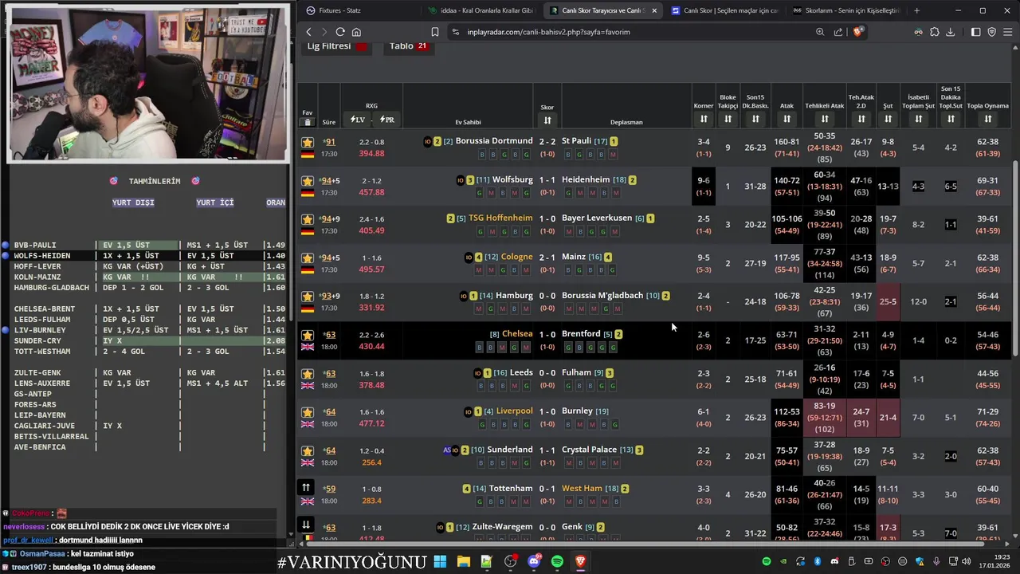Open File Explorer from the taskbar

463,562
